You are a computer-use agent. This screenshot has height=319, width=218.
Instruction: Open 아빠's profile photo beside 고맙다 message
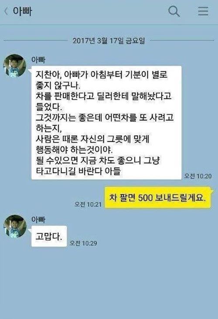[15, 226]
